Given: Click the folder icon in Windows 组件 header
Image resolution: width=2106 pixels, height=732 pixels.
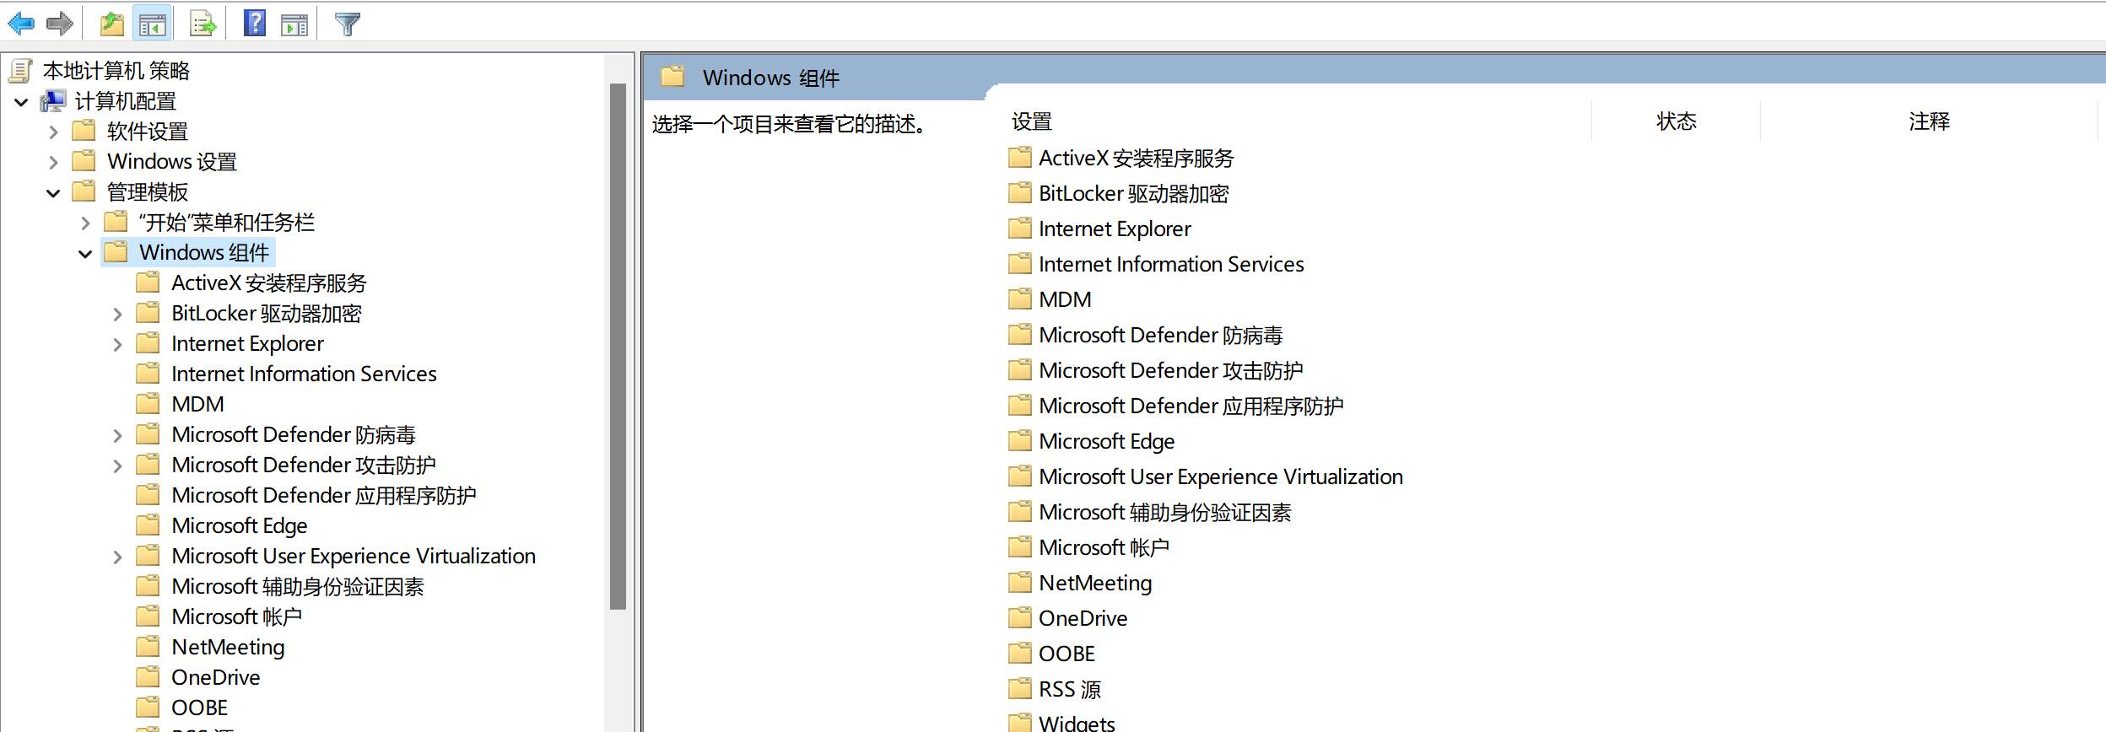Looking at the screenshot, I should click(x=672, y=77).
